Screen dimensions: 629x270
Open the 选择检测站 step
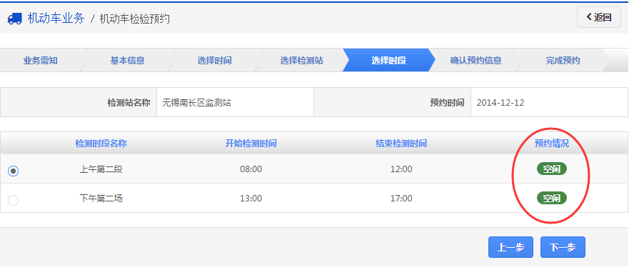(302, 61)
